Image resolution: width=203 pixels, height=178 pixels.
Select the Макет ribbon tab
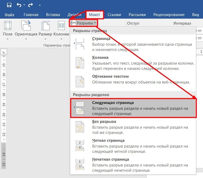95,15
